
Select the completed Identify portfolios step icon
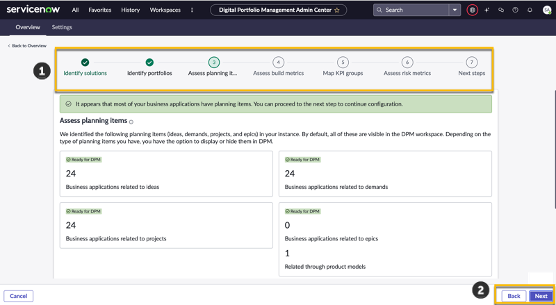pos(149,63)
